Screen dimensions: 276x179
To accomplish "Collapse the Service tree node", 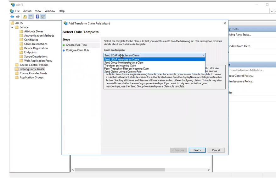I will tap(12, 27).
